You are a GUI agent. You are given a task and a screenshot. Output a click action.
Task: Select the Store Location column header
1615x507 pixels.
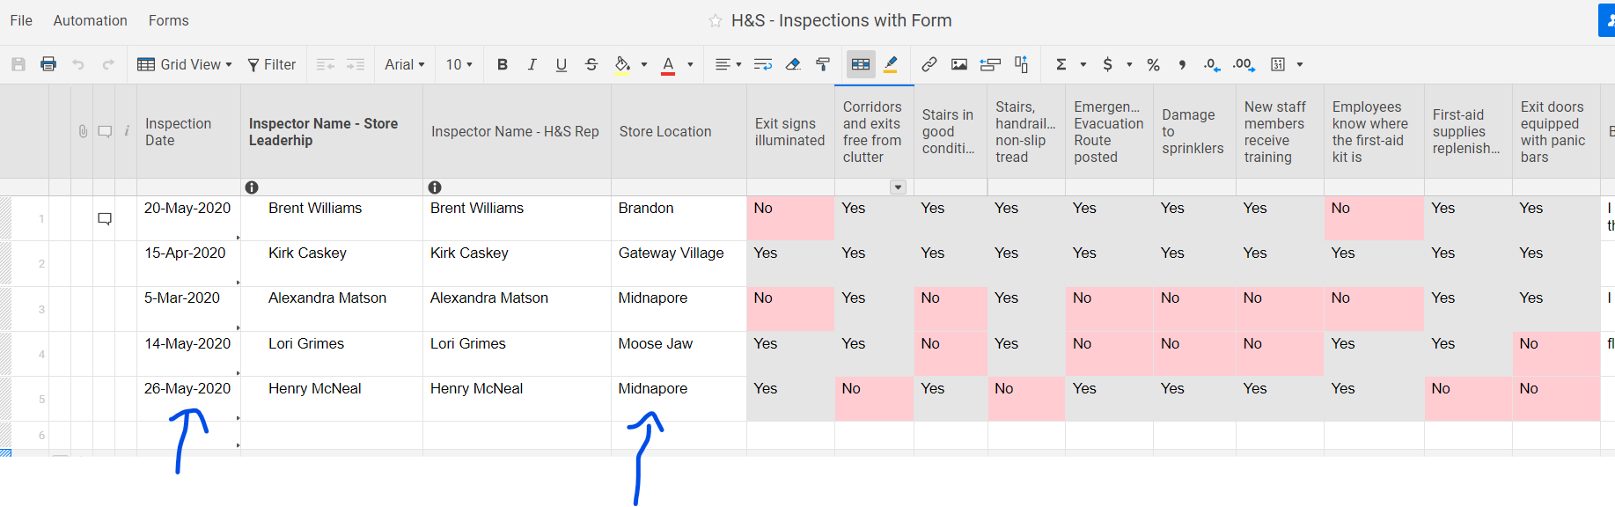pyautogui.click(x=679, y=131)
